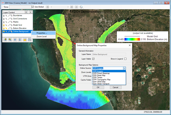Screen dimensions: 171x115
Task: Select ESRI Topographic Map option
Action: coord(109,79)
